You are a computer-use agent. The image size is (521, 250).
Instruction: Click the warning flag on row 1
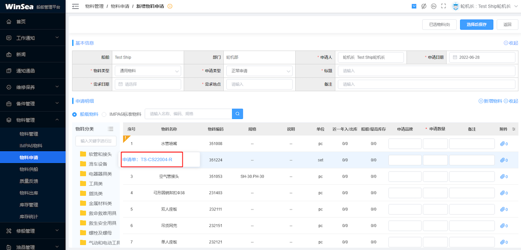point(125,138)
